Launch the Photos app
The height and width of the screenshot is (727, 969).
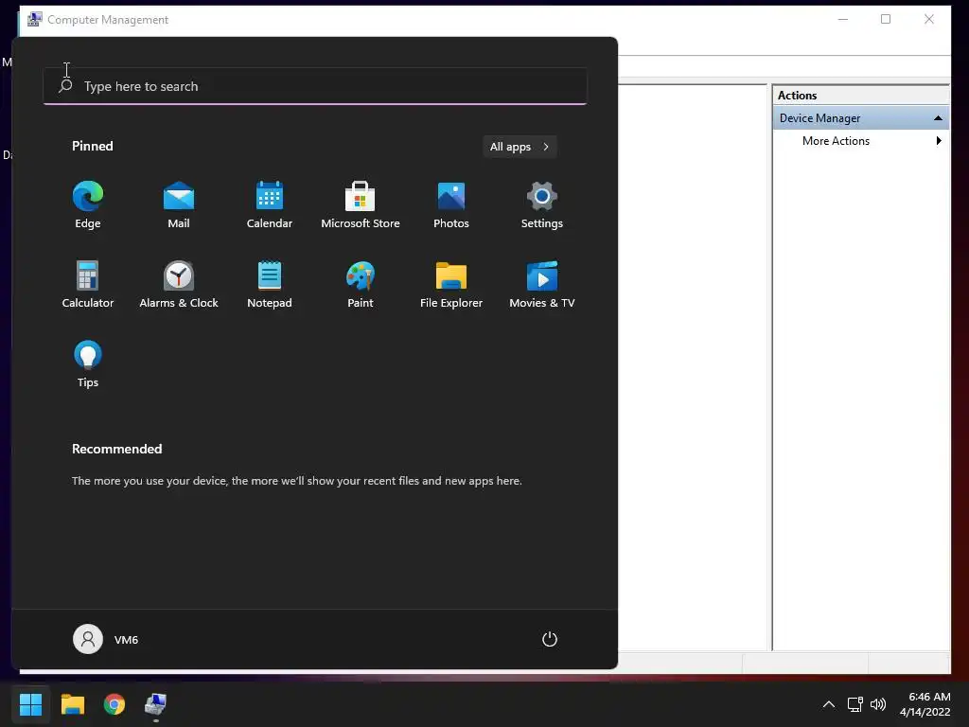(451, 205)
